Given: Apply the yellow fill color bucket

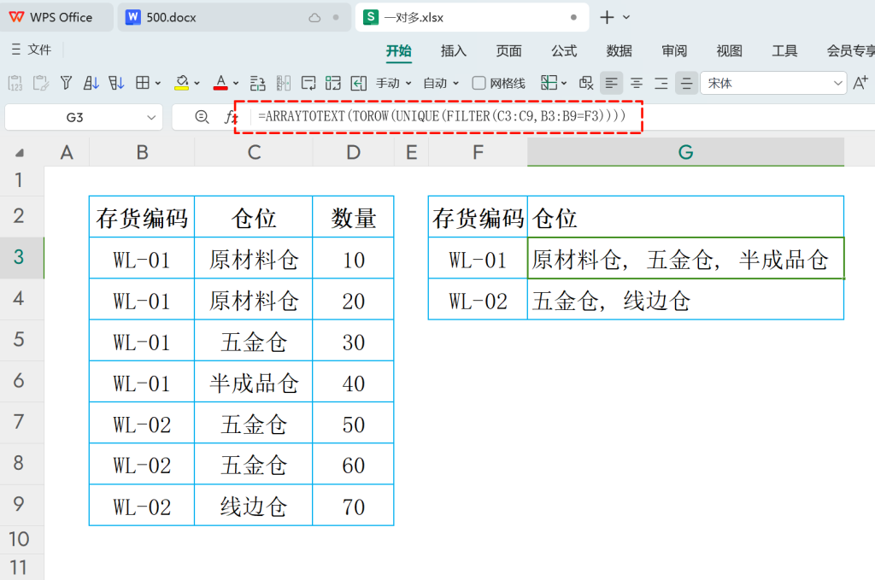Looking at the screenshot, I should (181, 83).
